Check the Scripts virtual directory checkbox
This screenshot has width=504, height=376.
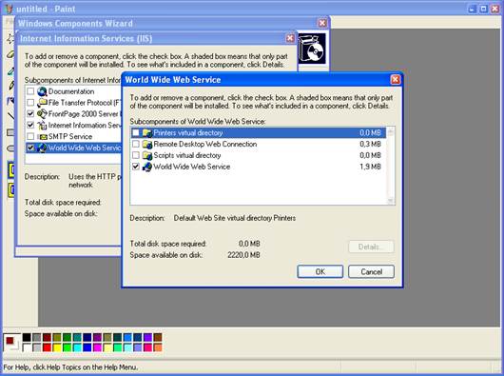pyautogui.click(x=136, y=155)
